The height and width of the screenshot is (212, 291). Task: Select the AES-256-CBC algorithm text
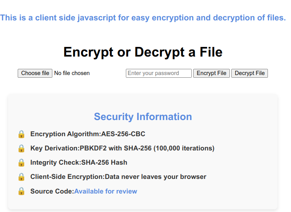click(x=123, y=134)
